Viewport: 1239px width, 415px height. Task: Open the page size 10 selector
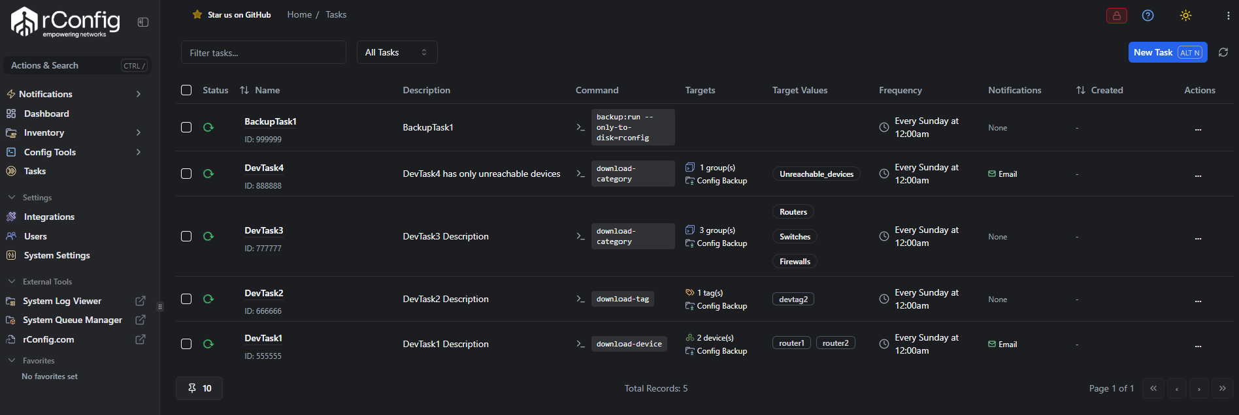point(199,388)
